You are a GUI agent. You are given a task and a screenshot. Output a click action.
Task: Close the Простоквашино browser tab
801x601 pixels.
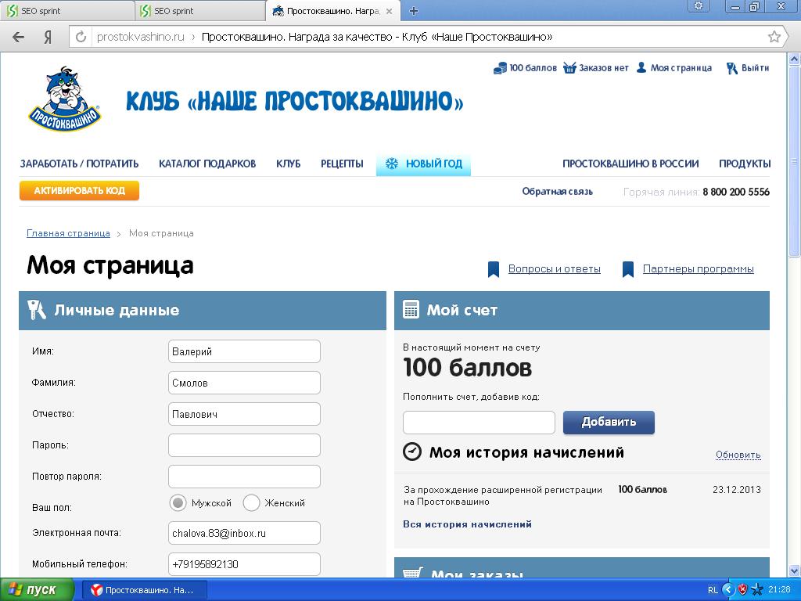390,11
